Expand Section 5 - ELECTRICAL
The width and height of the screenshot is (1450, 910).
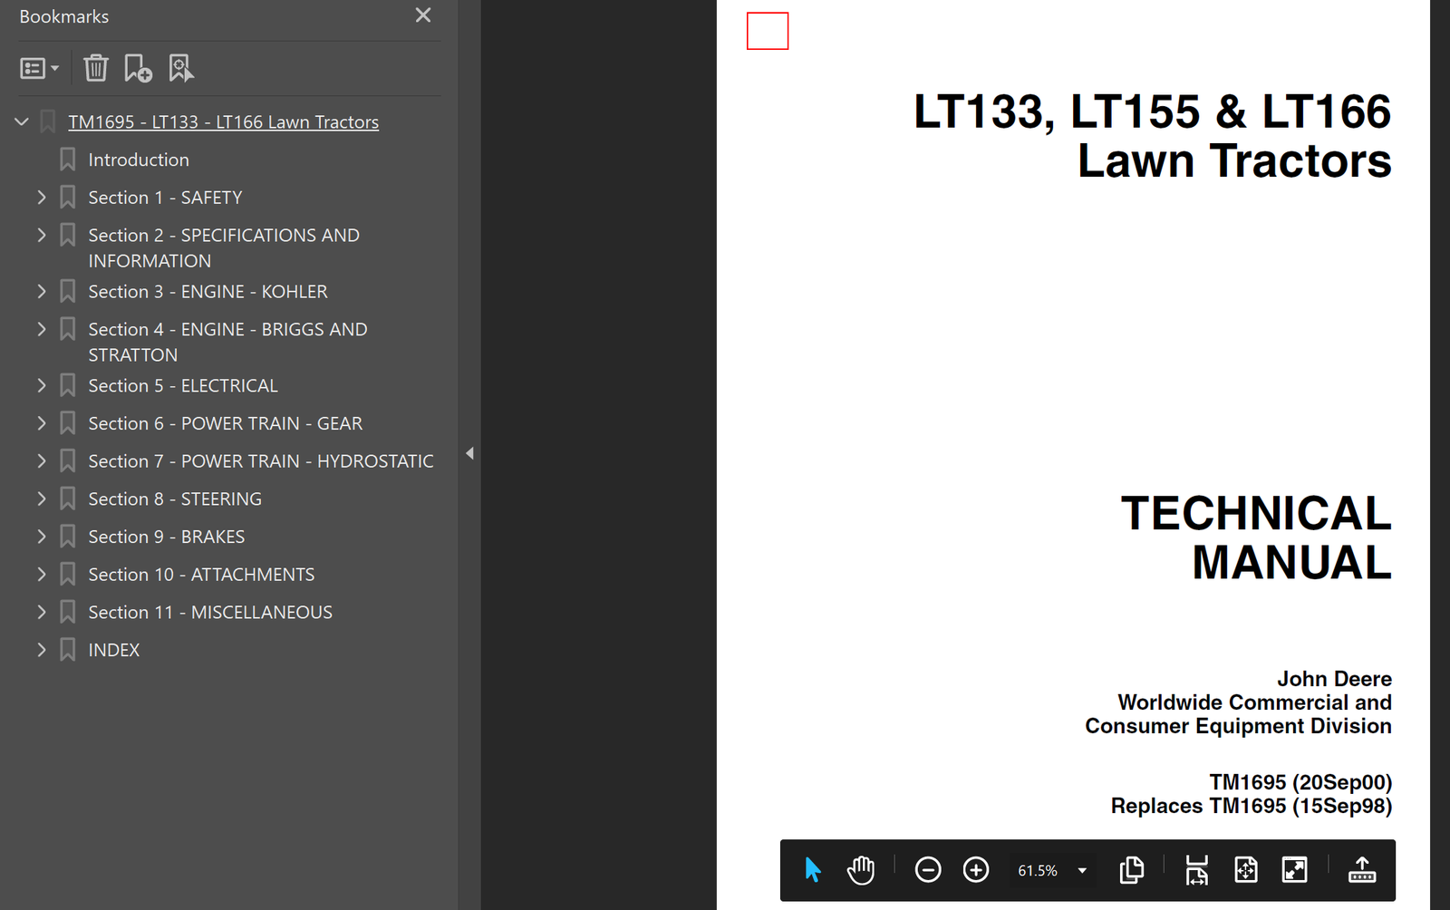click(42, 385)
